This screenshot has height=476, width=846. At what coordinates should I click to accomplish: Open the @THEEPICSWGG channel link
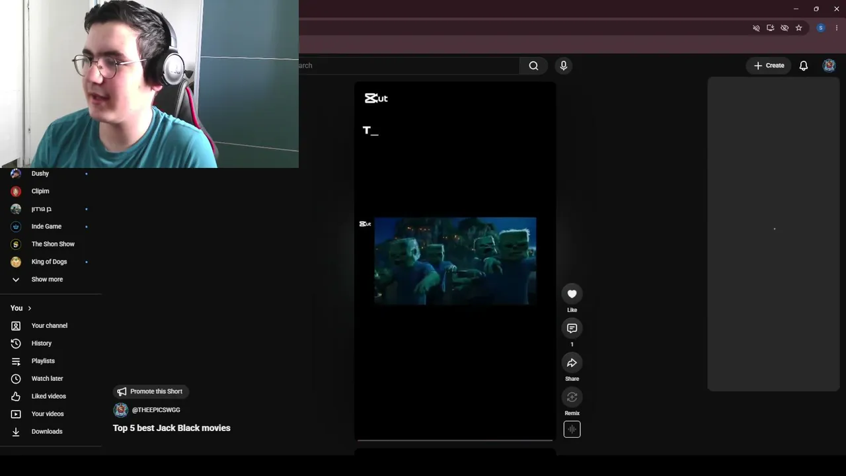pos(156,410)
